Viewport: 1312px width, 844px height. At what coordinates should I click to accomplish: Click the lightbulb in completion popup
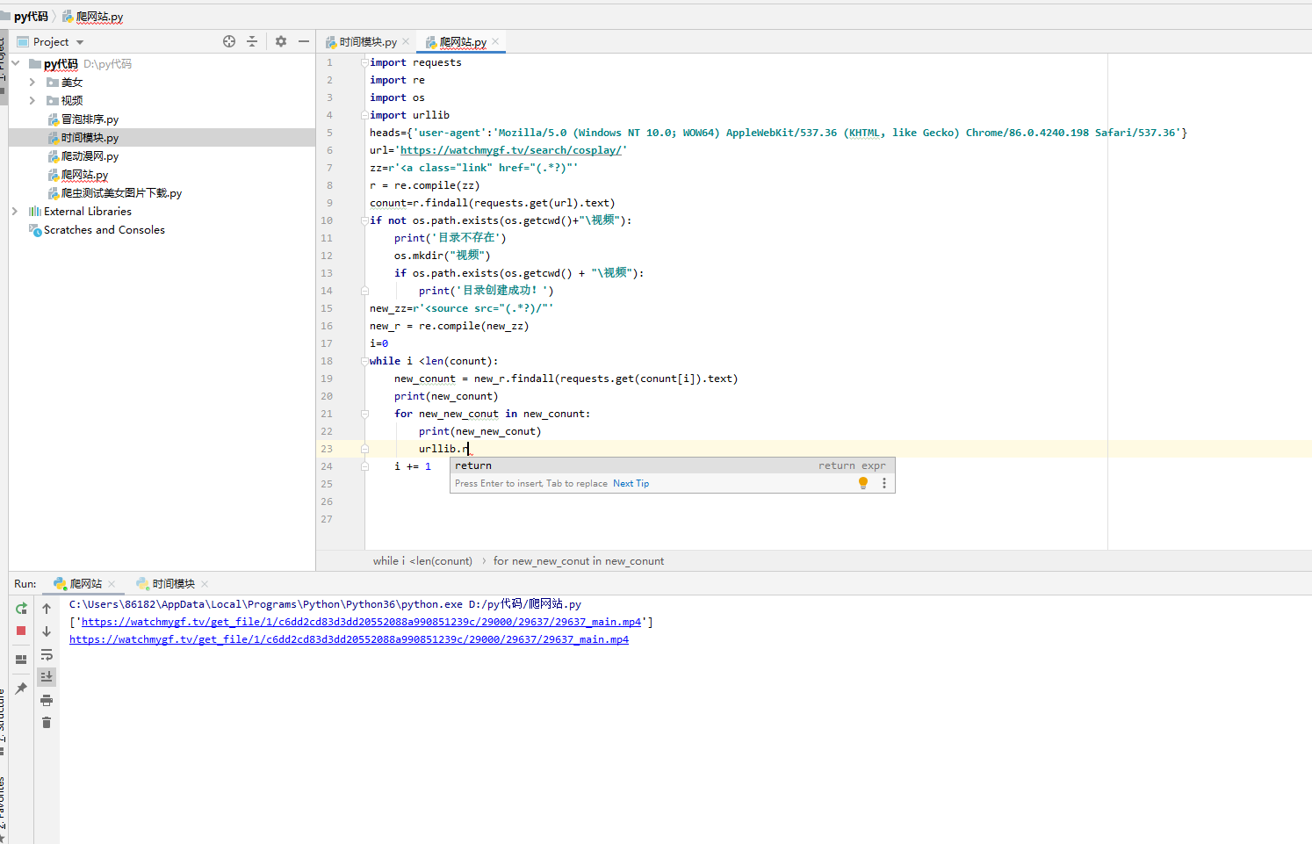coord(863,483)
